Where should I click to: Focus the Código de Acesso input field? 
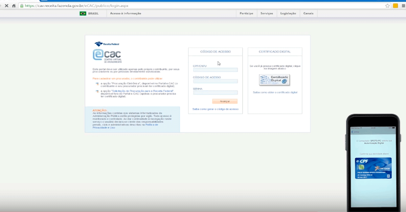(216, 81)
